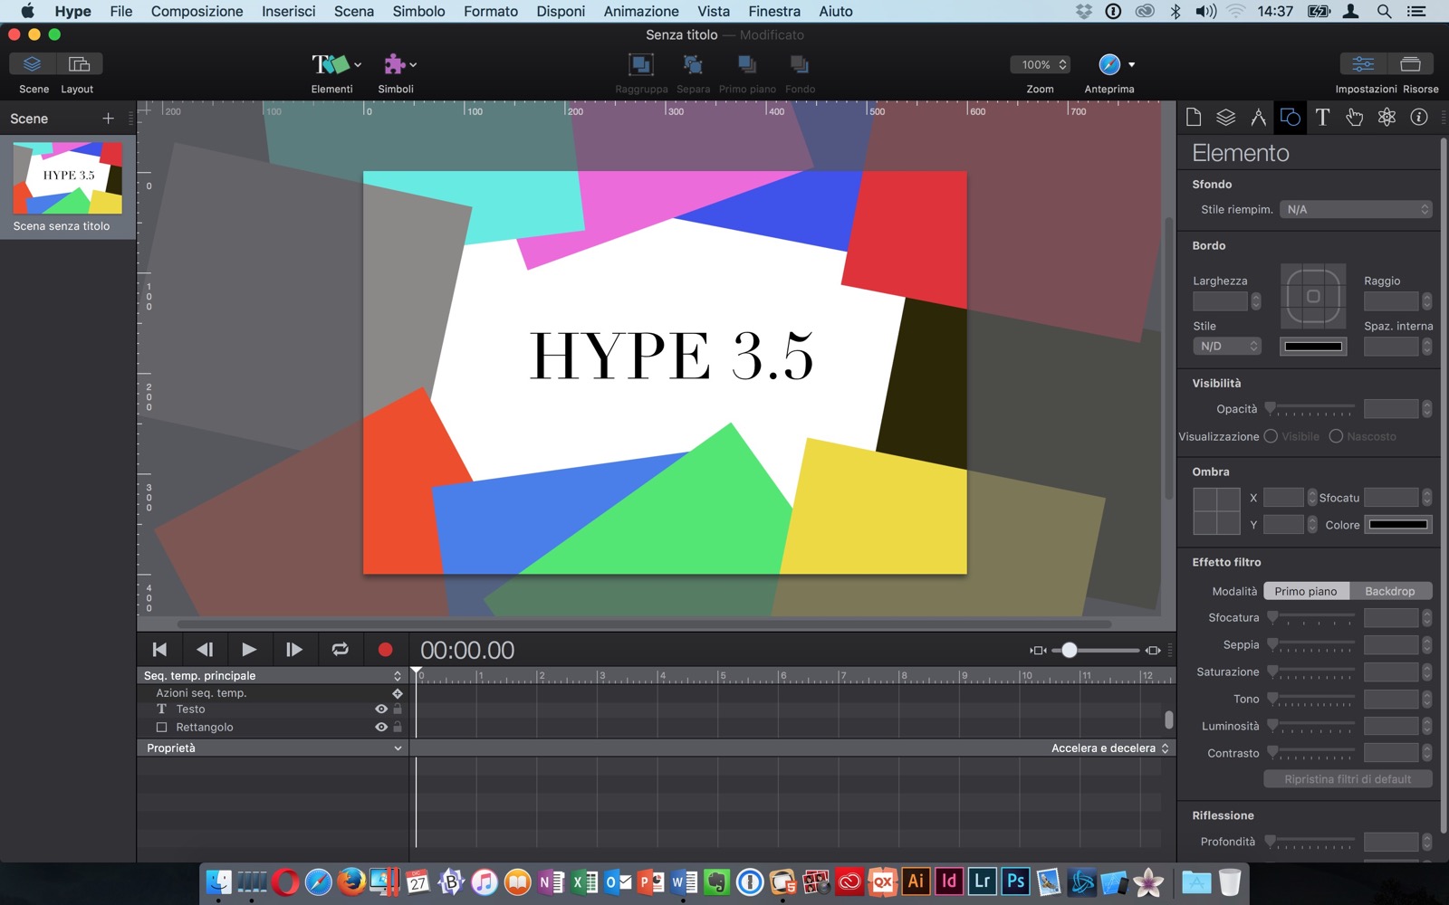This screenshot has height=905, width=1449.
Task: Select the Nascosto radio button
Action: pyautogui.click(x=1336, y=436)
